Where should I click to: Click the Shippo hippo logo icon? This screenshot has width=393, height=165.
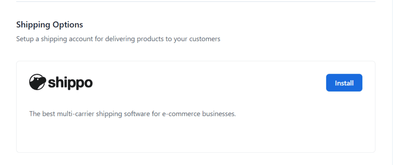point(37,82)
